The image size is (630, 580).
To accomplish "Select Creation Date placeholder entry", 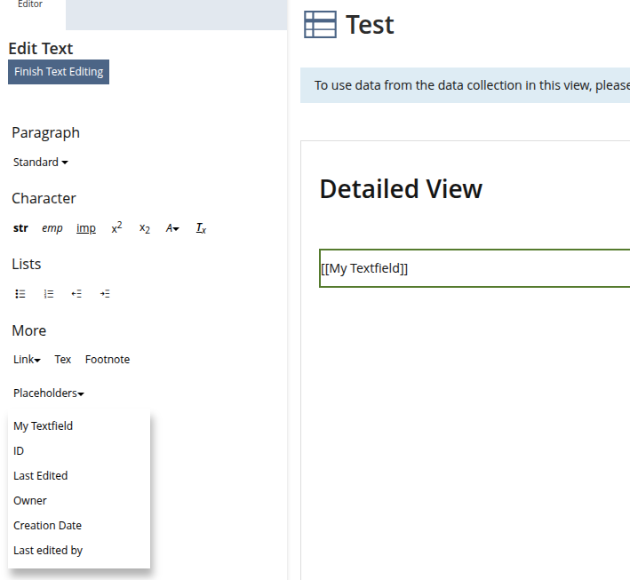I will 47,526.
